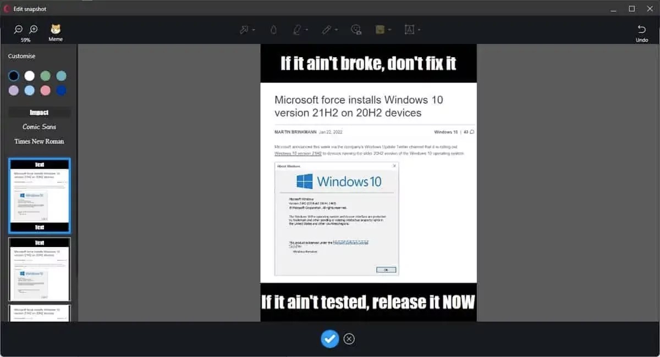Pick the white color swatch
Screen dimensions: 660x357
(x=30, y=76)
